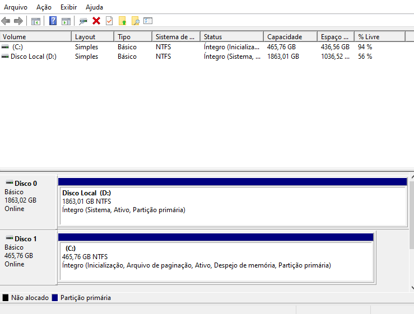Screen dimensions: 414x314
Task: Select the Disco 1 disk label panel
Action: point(29,257)
